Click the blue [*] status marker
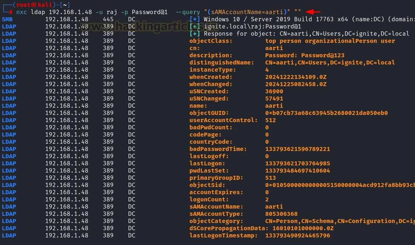The image size is (415, 245). [x=195, y=19]
